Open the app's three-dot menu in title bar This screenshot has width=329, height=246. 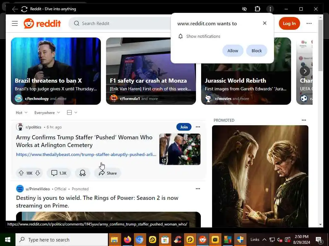(x=270, y=9)
